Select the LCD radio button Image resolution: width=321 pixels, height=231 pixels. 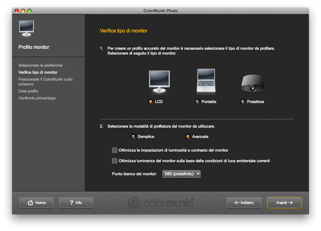pyautogui.click(x=150, y=101)
